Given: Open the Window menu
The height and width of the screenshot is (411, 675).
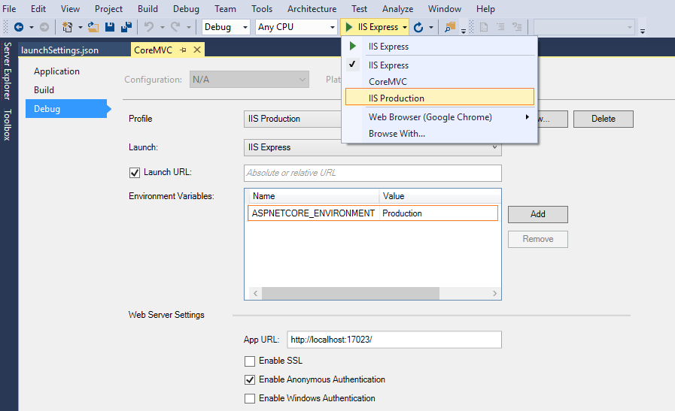Looking at the screenshot, I should (x=444, y=8).
